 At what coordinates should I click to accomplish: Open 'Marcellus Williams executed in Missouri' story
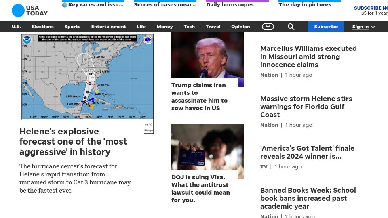[x=308, y=57]
